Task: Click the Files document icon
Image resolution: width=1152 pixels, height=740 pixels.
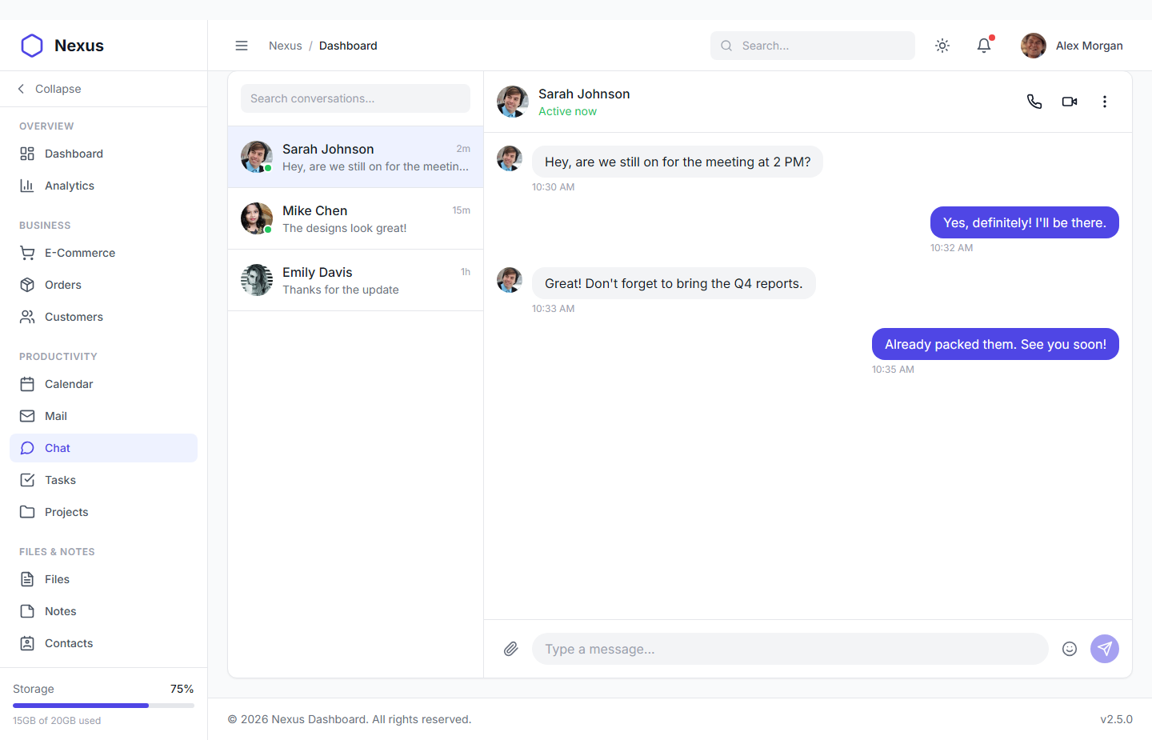Action: [27, 579]
